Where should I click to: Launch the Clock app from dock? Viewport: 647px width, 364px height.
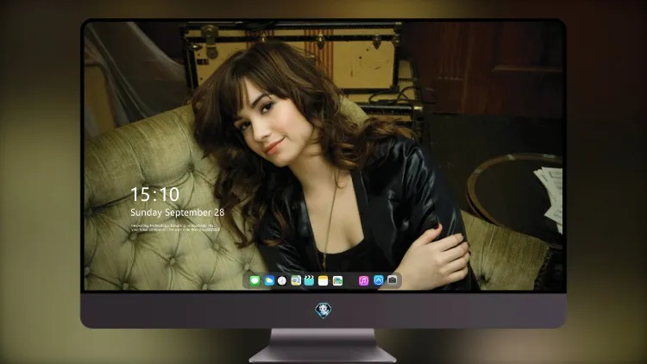pos(282,281)
